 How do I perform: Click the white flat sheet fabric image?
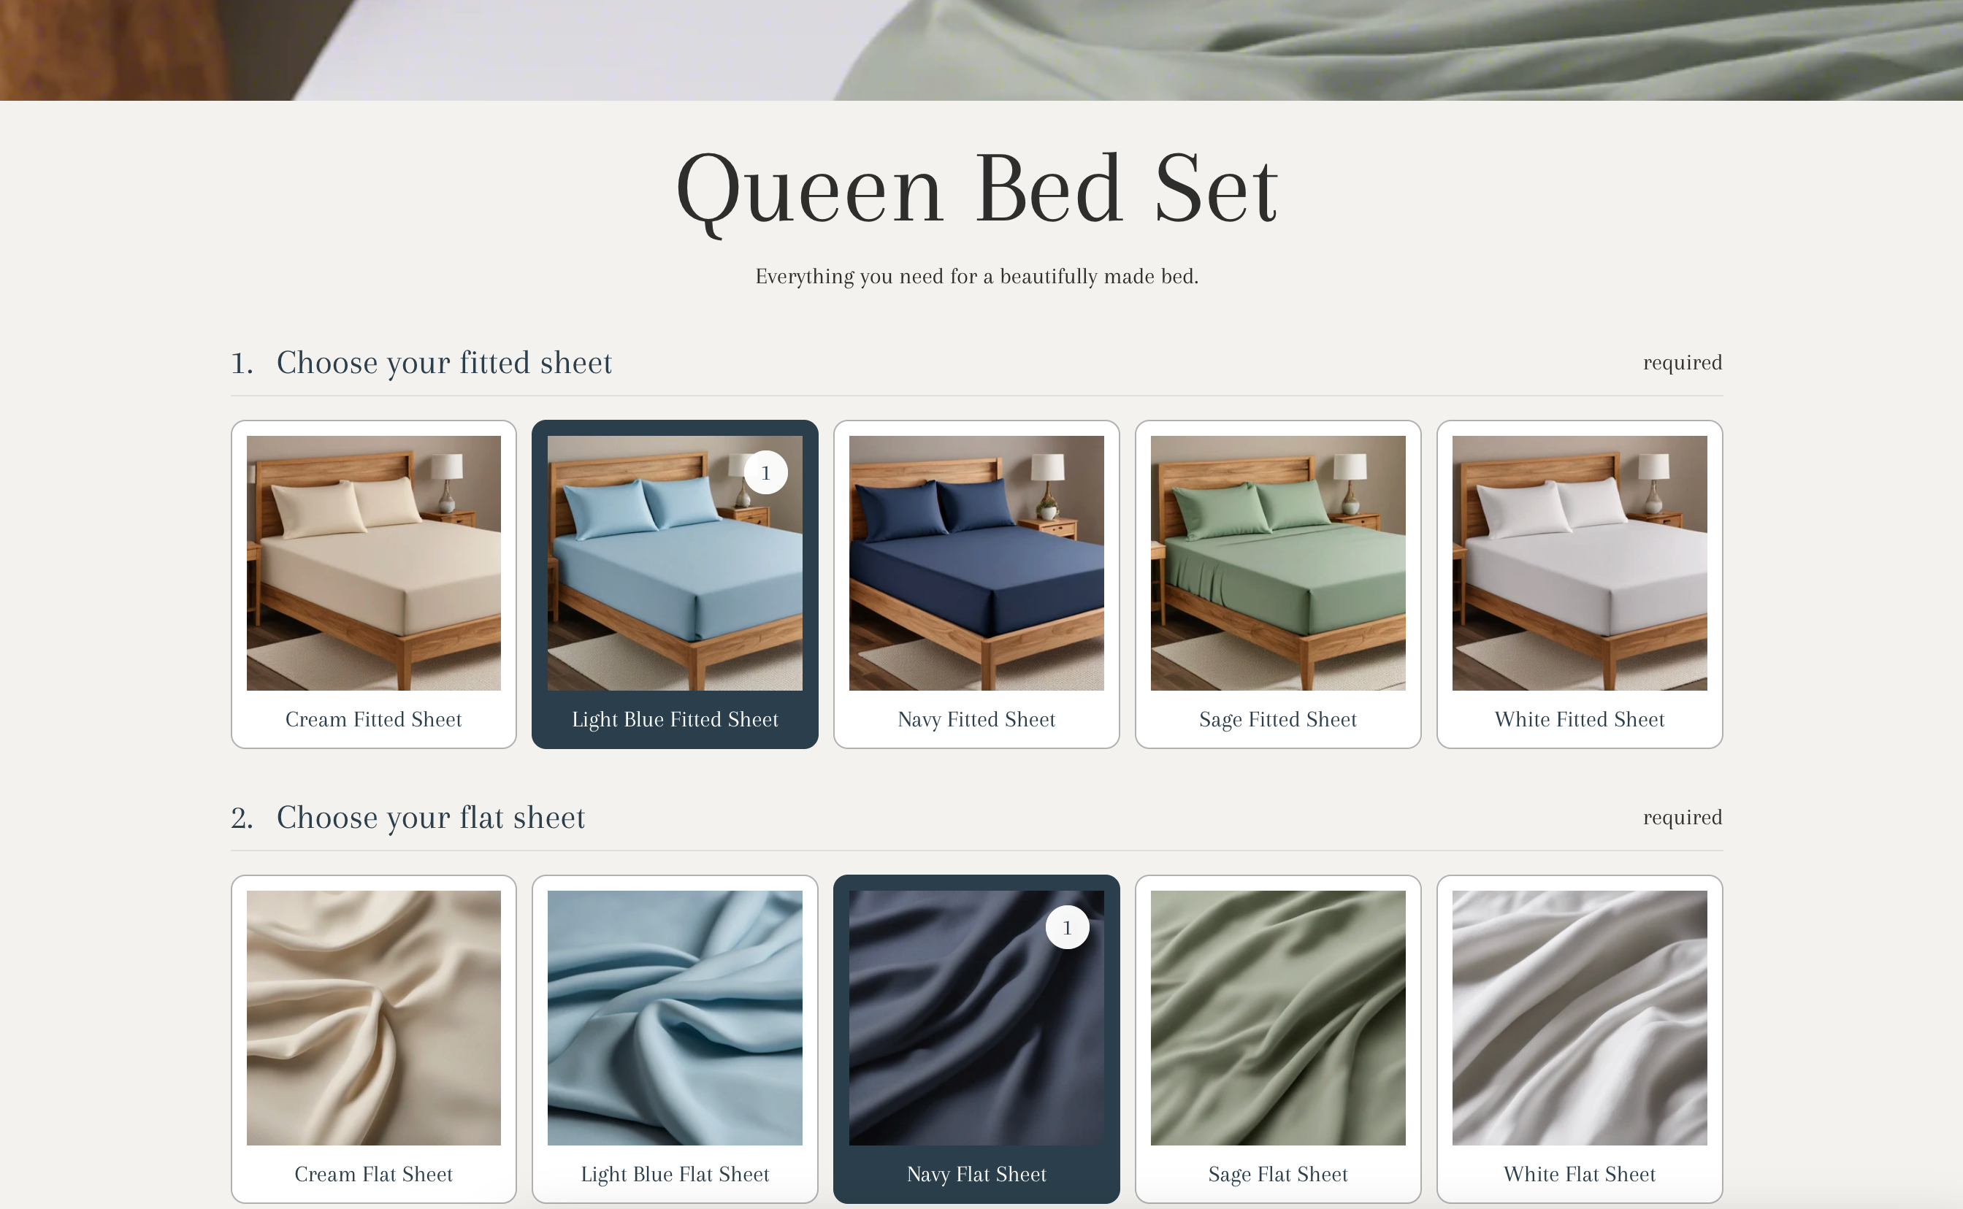(x=1579, y=1018)
